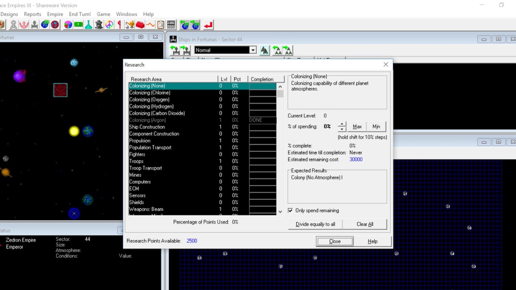This screenshot has width=516, height=290.
Task: Click the Divide equally to all button
Action: 315,224
